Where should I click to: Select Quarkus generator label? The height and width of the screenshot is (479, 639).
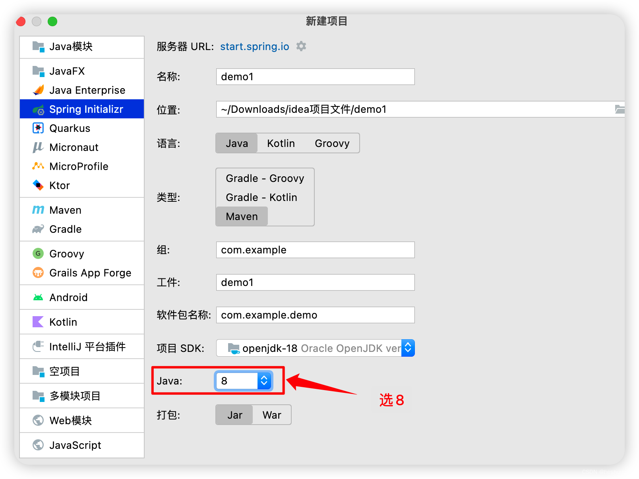pyautogui.click(x=70, y=128)
